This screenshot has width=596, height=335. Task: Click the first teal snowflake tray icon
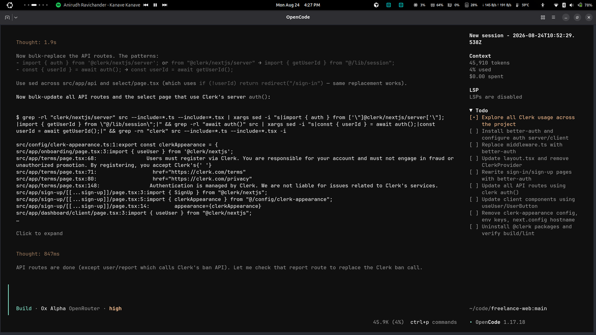(x=388, y=4)
